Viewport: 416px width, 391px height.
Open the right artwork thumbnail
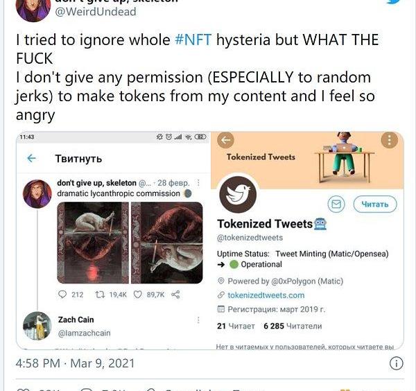click(166, 243)
